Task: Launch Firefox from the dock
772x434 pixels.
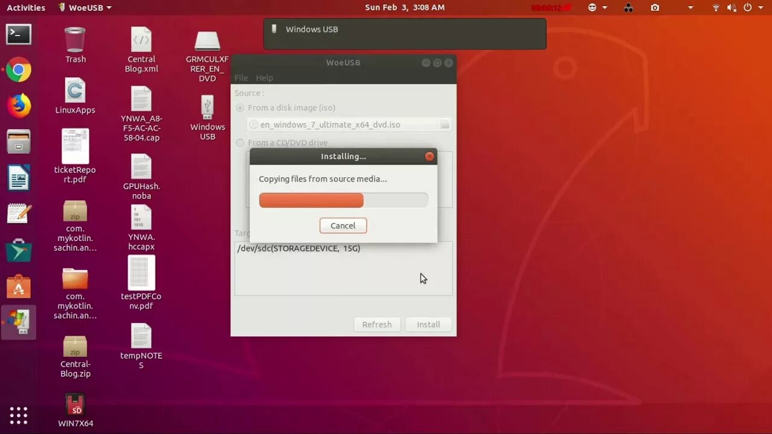Action: coord(19,106)
